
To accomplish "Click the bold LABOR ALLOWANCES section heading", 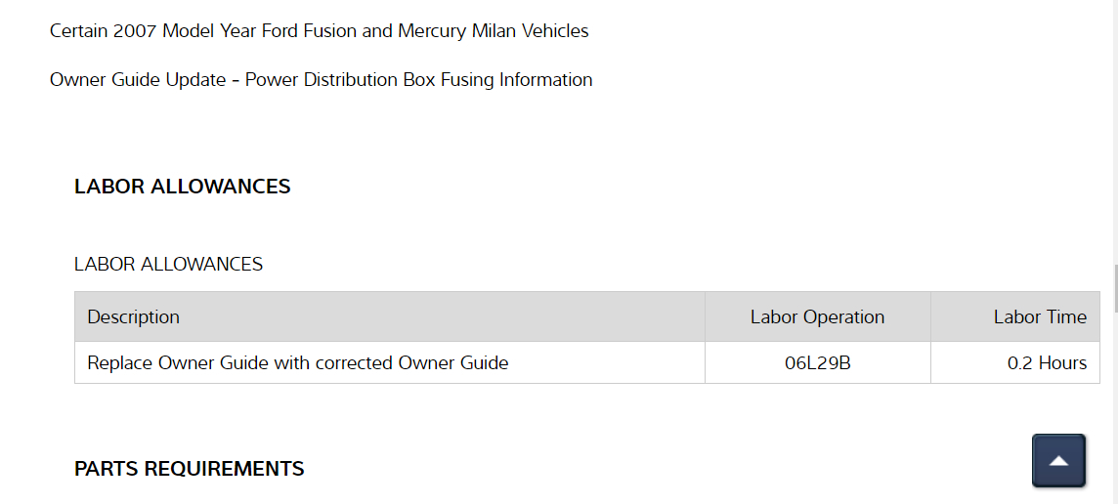I will [183, 187].
